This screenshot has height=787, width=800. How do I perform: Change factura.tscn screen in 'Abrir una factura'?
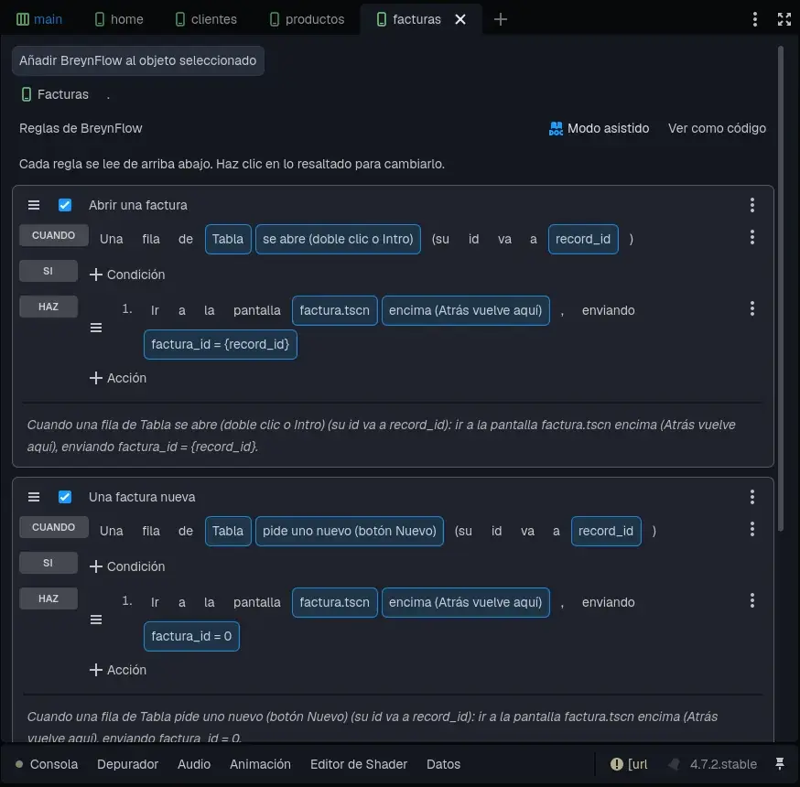335,310
